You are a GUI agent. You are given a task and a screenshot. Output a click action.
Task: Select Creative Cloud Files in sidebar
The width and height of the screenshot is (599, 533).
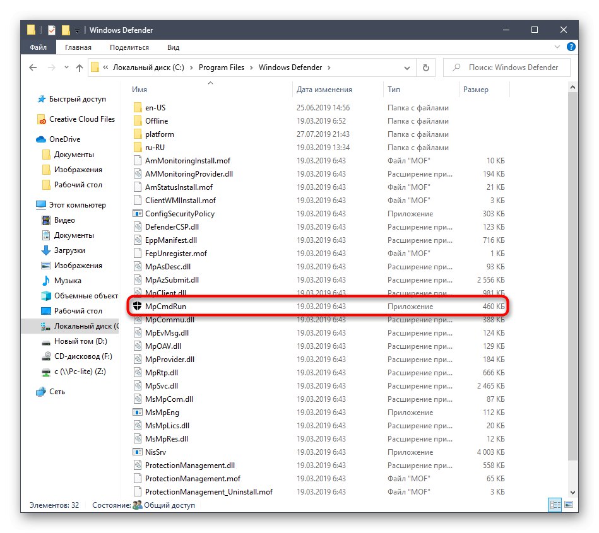pos(76,119)
